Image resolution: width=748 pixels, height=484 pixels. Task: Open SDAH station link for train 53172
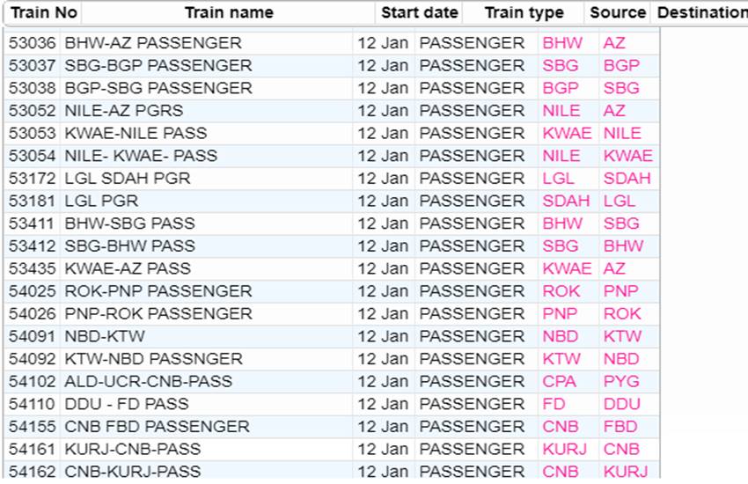[627, 179]
